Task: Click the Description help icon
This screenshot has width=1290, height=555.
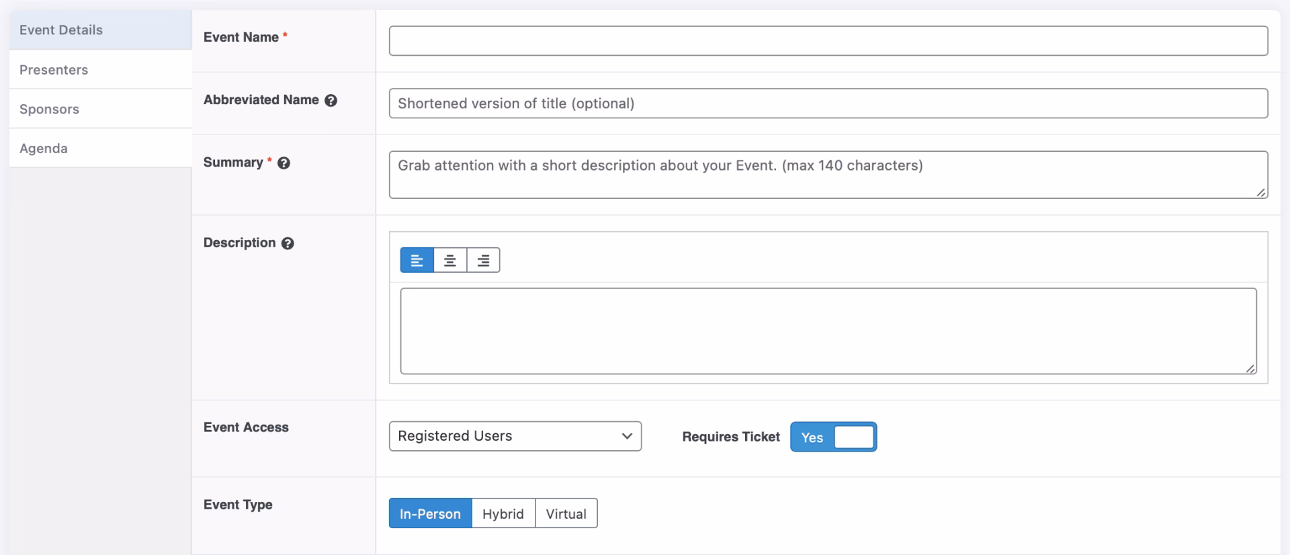Action: pyautogui.click(x=288, y=244)
